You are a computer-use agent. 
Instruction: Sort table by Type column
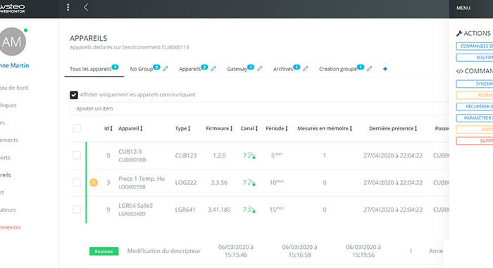(x=182, y=129)
